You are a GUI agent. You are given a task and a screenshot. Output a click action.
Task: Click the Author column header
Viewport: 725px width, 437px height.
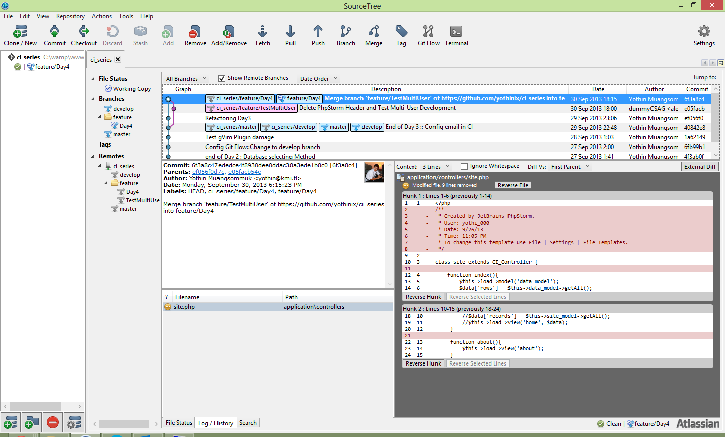654,89
